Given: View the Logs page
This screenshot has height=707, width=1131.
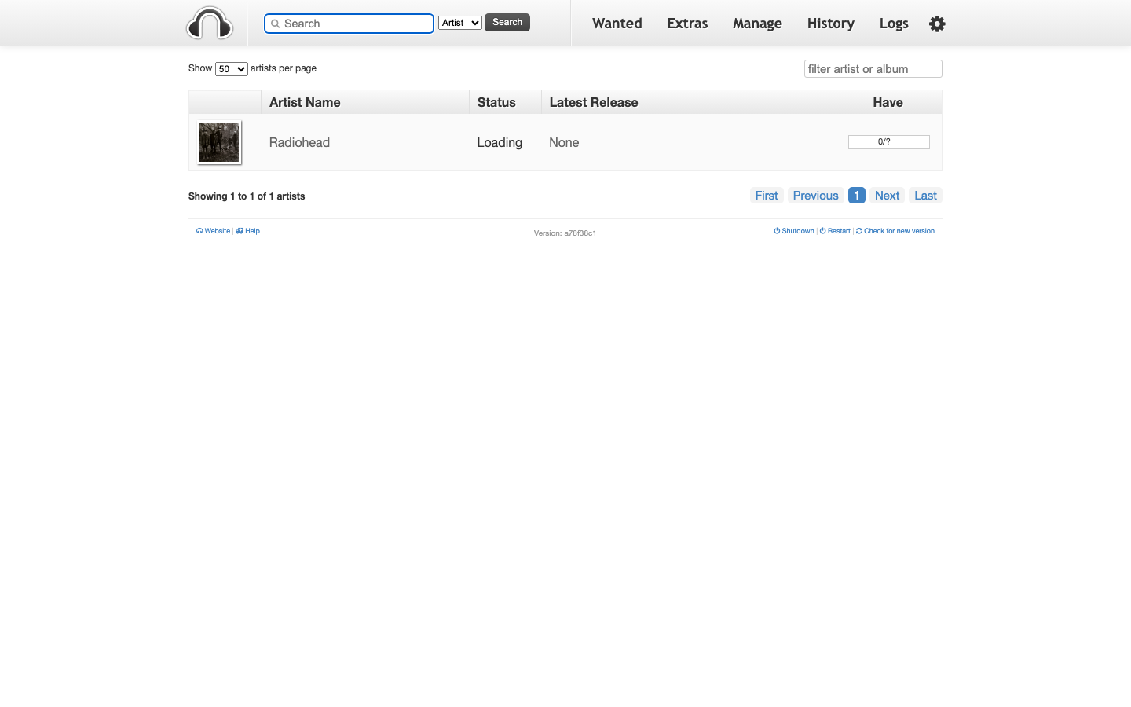Looking at the screenshot, I should tap(894, 24).
